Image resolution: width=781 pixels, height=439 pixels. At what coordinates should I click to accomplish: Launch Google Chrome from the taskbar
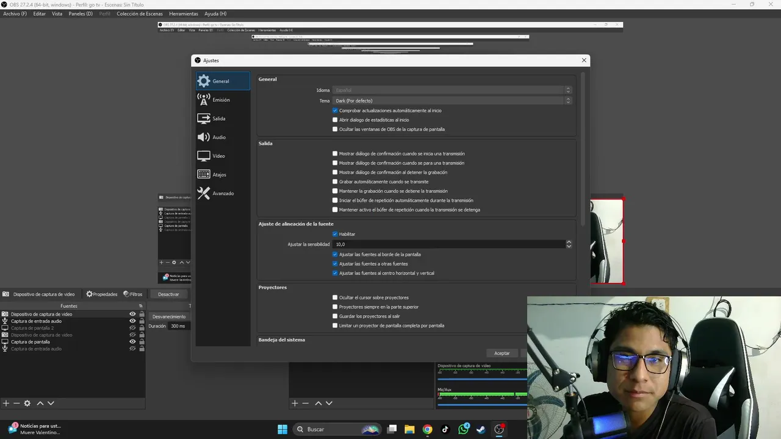(428, 429)
